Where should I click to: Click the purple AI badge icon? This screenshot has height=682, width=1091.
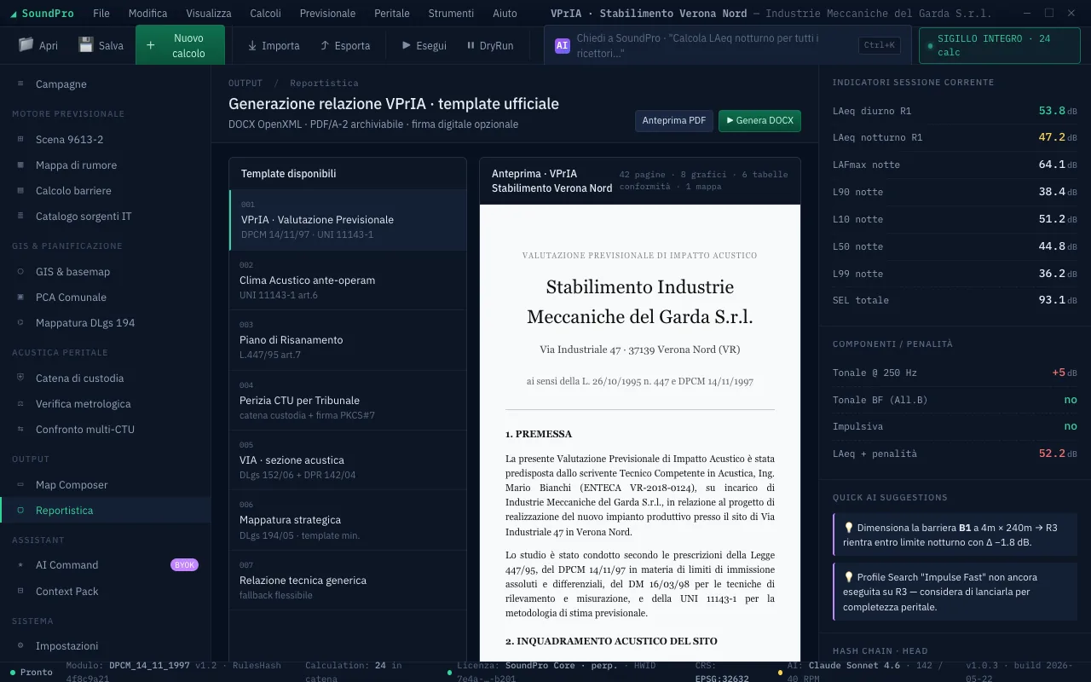click(563, 46)
